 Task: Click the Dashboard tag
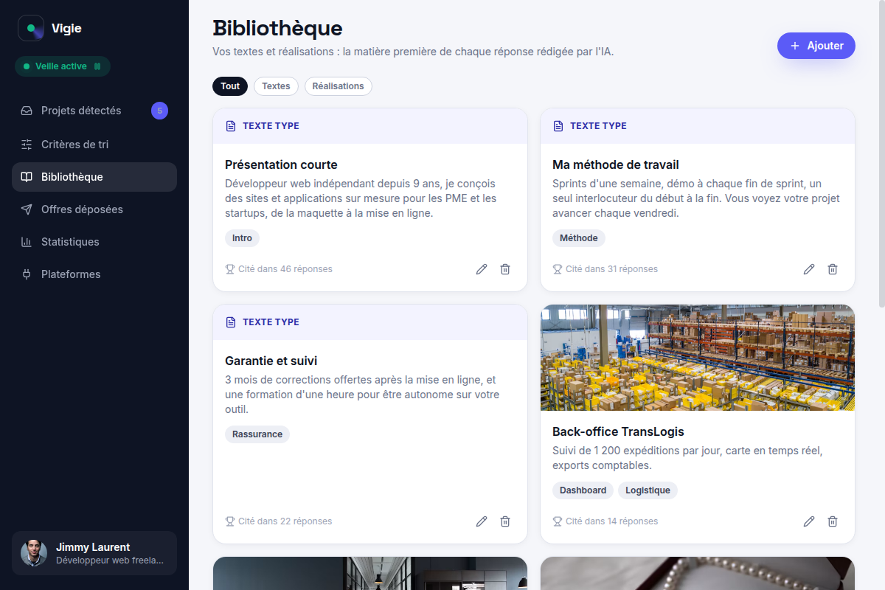click(583, 490)
